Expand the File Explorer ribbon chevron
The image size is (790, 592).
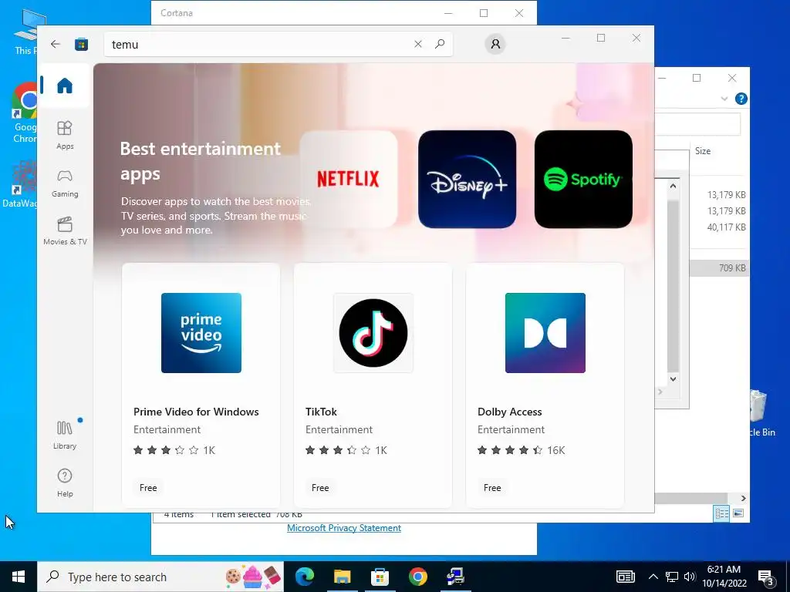point(724,99)
